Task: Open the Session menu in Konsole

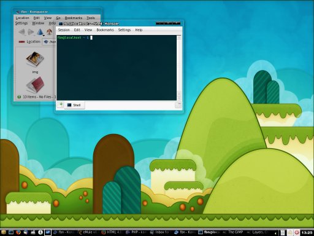Action: tap(64, 30)
